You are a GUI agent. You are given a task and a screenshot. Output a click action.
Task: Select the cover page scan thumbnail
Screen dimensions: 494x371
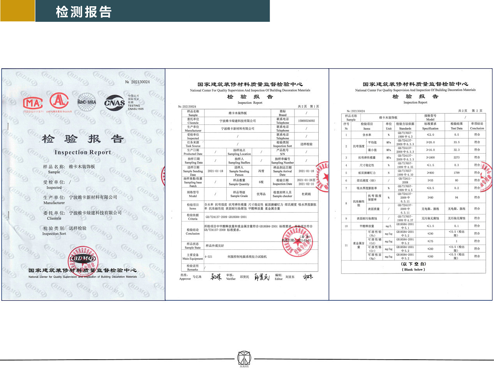[83, 185]
